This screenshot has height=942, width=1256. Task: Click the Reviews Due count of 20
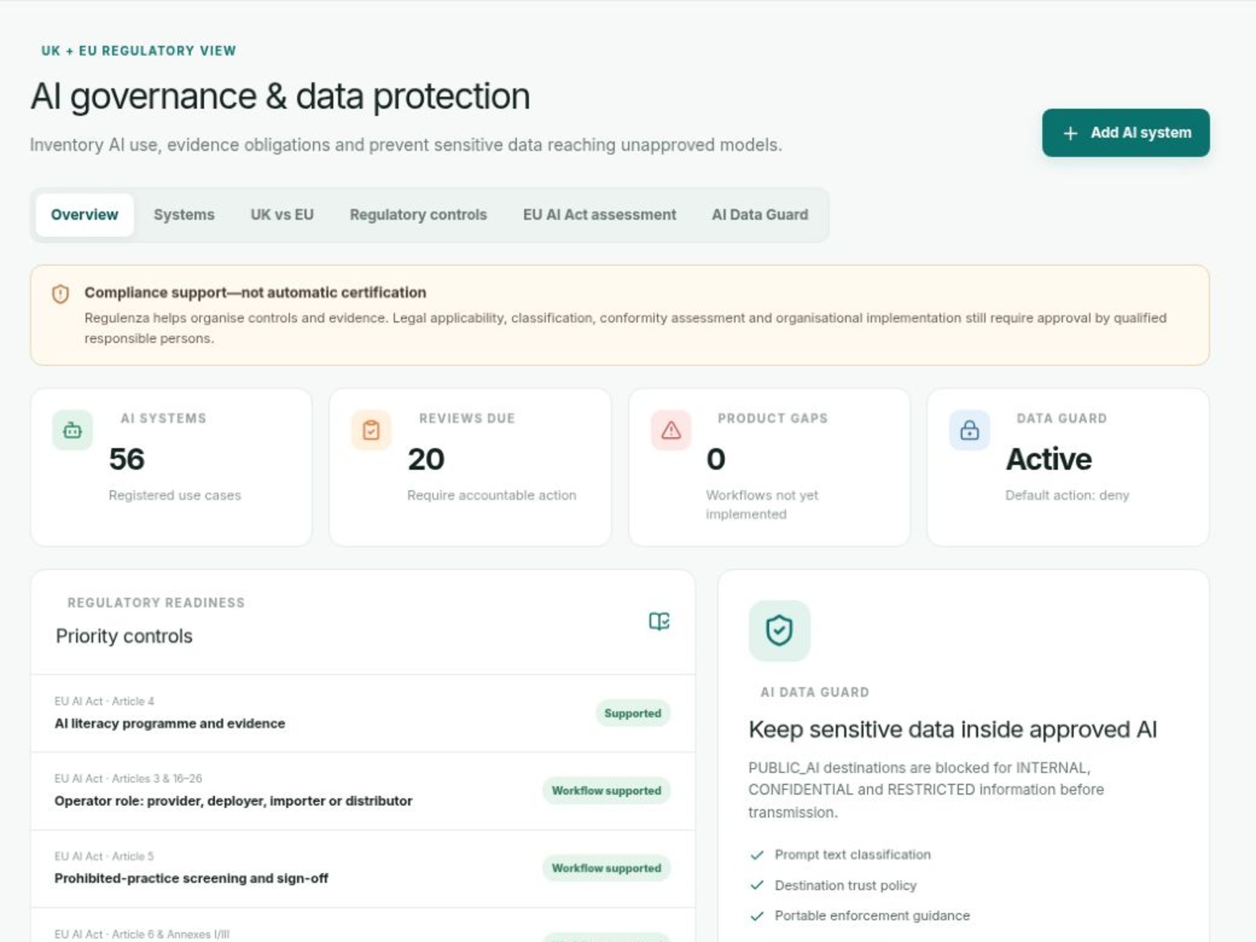426,459
